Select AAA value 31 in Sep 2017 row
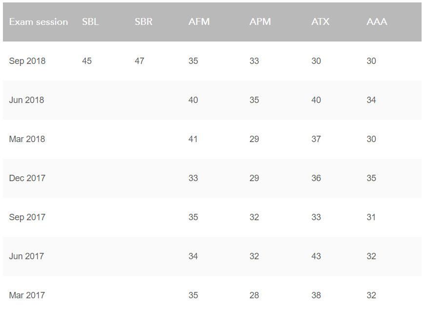This screenshot has width=425, height=310. 371,217
